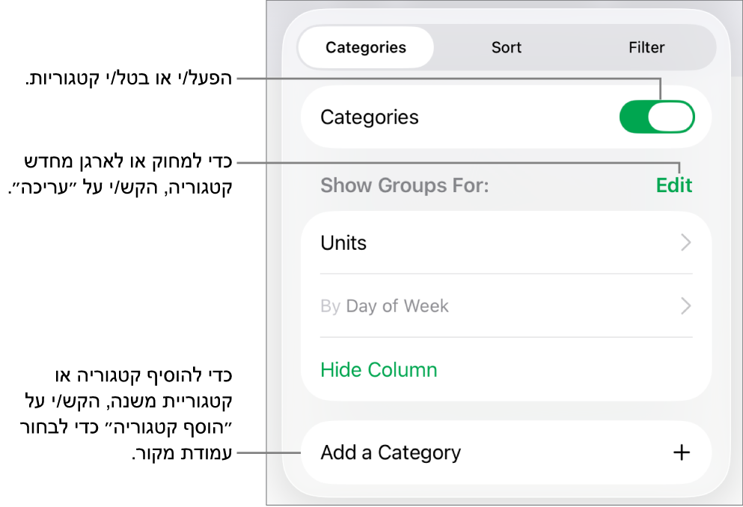Tap the chevron arrow on the Units row
This screenshot has height=507, width=743.
685,243
